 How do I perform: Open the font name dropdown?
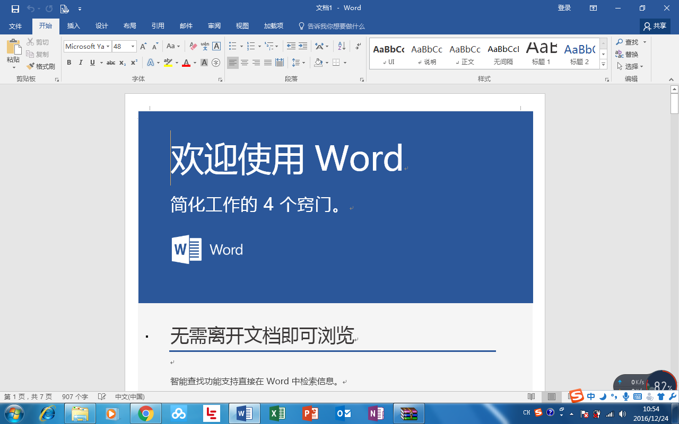pos(109,46)
